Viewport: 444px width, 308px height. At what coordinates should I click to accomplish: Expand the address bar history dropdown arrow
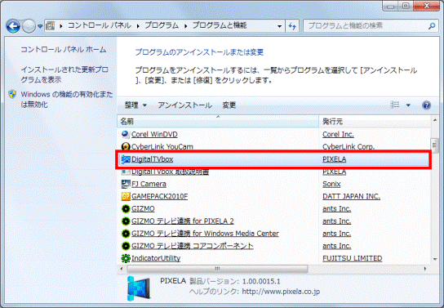click(x=279, y=26)
